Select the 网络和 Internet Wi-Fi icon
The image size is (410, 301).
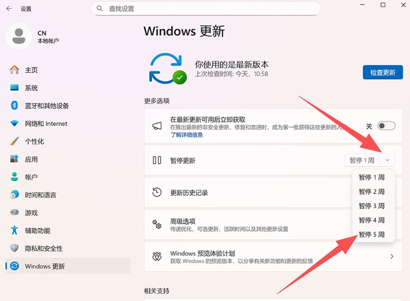(15, 124)
